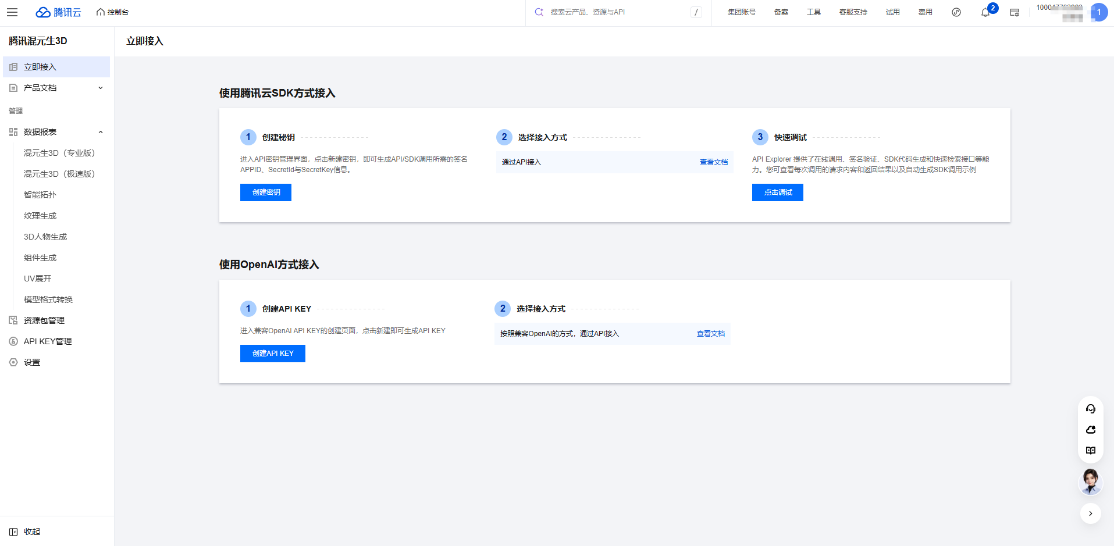Click the 使用腾讯云SDK方式接入 heading

click(x=277, y=93)
